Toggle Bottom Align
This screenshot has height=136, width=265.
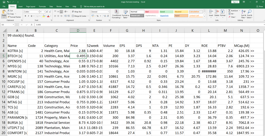point(61,12)
